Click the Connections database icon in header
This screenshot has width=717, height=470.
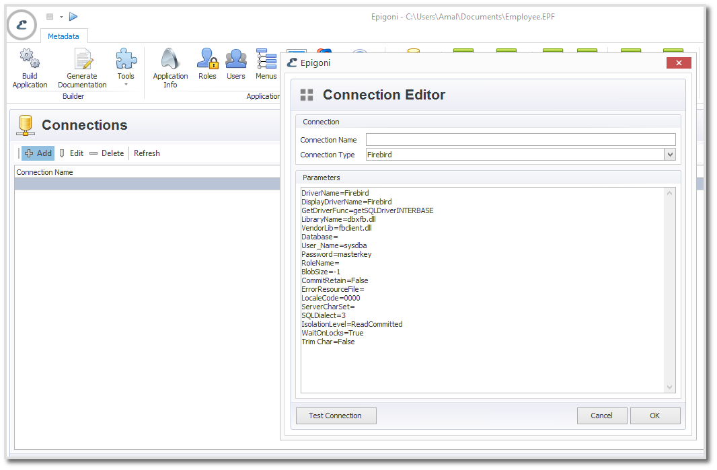(x=26, y=125)
